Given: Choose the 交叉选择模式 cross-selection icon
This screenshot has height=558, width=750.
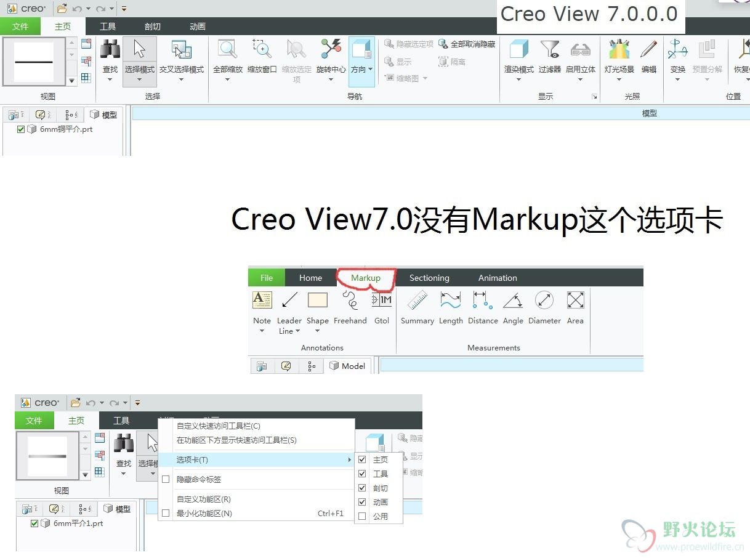Looking at the screenshot, I should coord(182,49).
